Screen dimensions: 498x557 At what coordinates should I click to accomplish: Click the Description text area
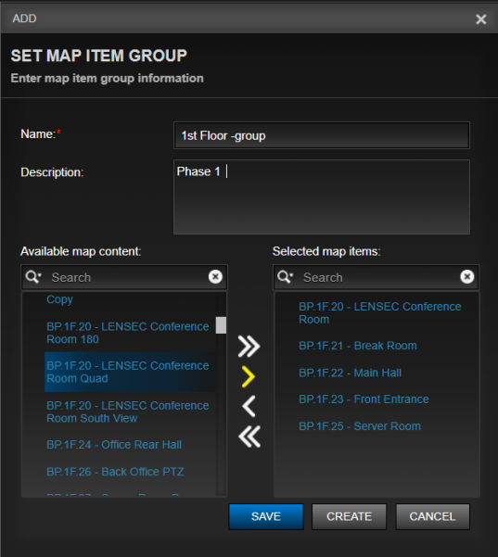tap(322, 196)
